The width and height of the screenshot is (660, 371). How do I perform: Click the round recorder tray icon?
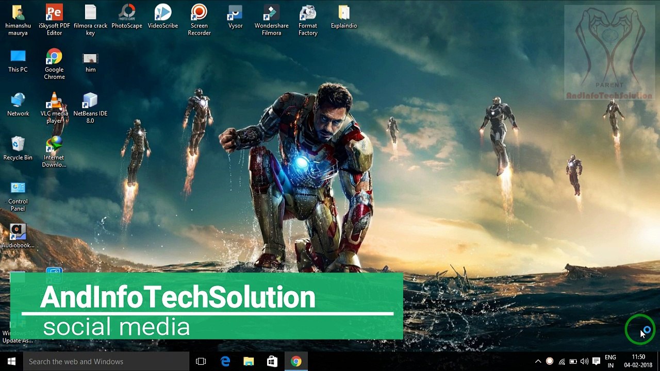click(550, 361)
